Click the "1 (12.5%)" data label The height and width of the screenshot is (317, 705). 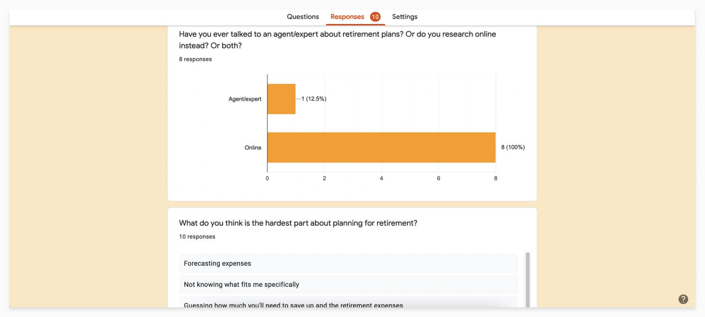314,99
